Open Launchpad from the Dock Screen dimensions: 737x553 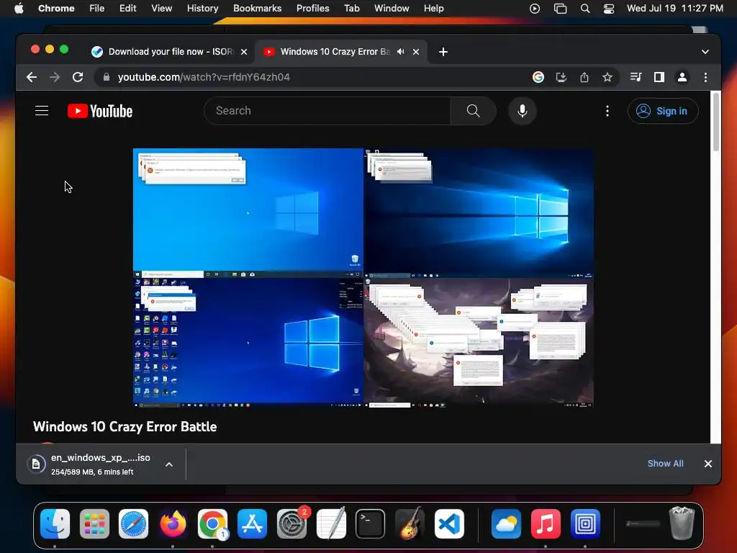[94, 524]
